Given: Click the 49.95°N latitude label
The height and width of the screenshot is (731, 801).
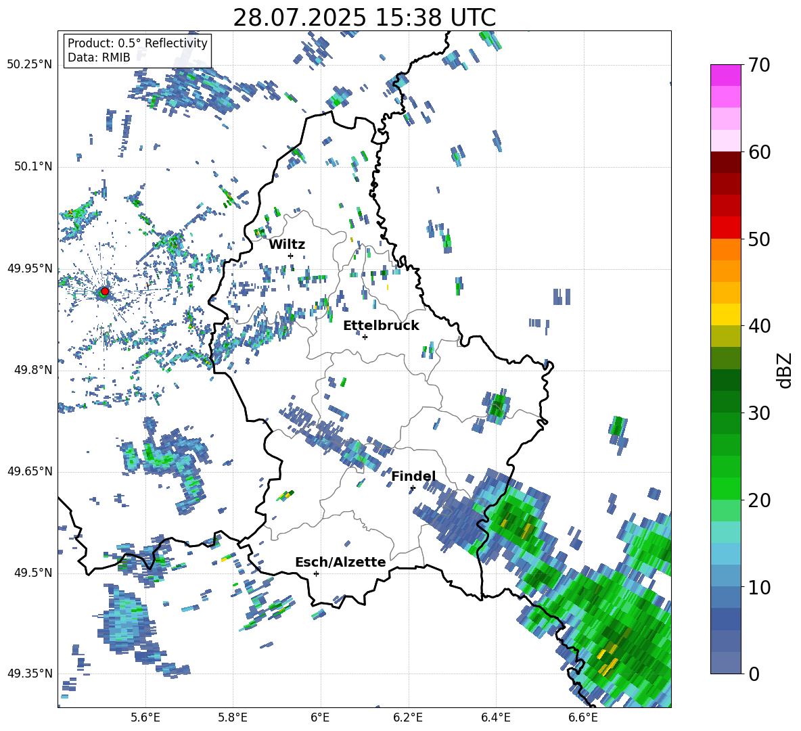Looking at the screenshot, I should 30,269.
